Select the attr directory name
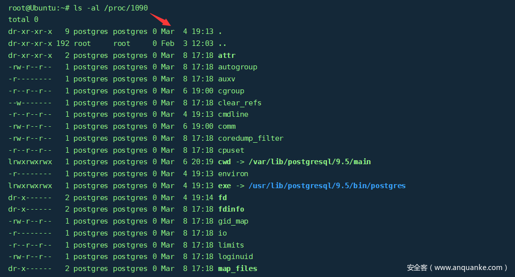The width and height of the screenshot is (515, 277). [x=226, y=55]
